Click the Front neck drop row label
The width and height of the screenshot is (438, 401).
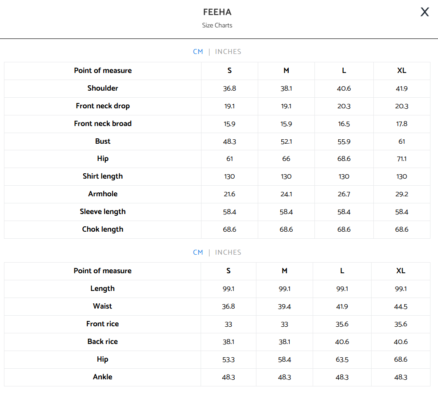point(103,106)
